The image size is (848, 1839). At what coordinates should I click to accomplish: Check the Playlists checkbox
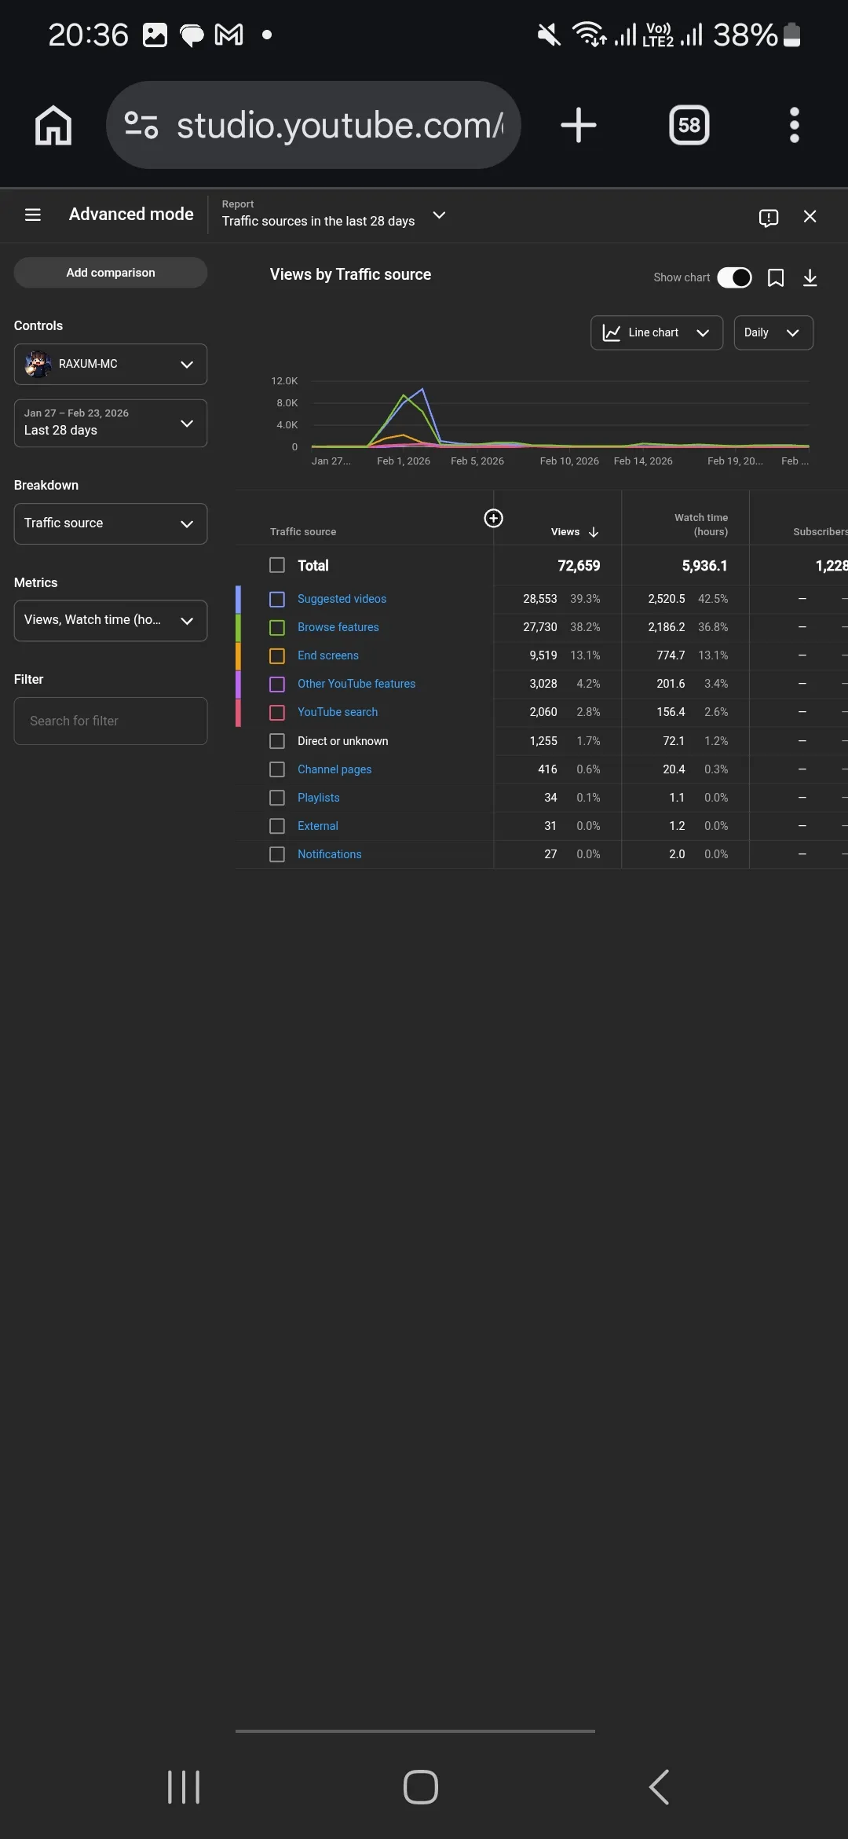pos(277,798)
